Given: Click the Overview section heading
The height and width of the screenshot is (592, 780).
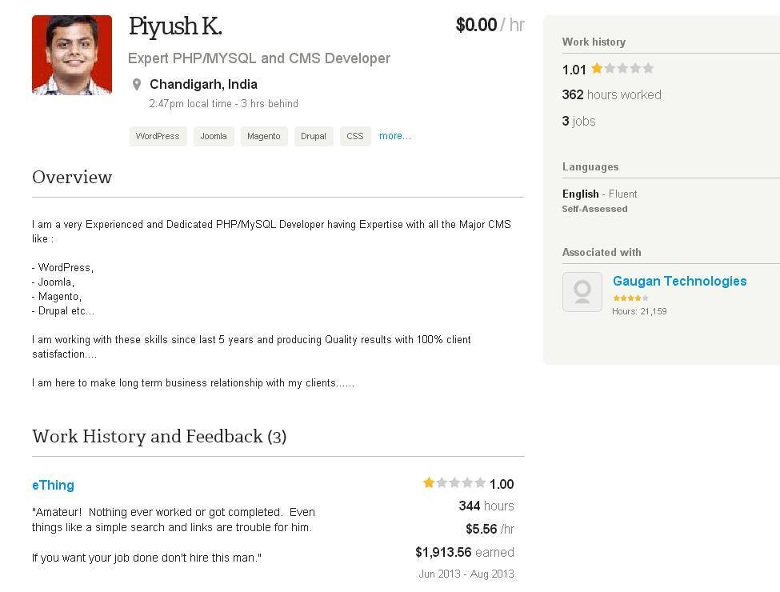Looking at the screenshot, I should [x=72, y=177].
